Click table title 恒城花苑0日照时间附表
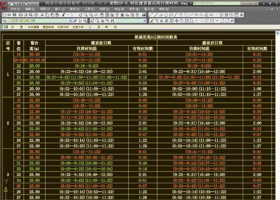Image resolution: width=280 pixels, height=200 pixels. [156, 37]
